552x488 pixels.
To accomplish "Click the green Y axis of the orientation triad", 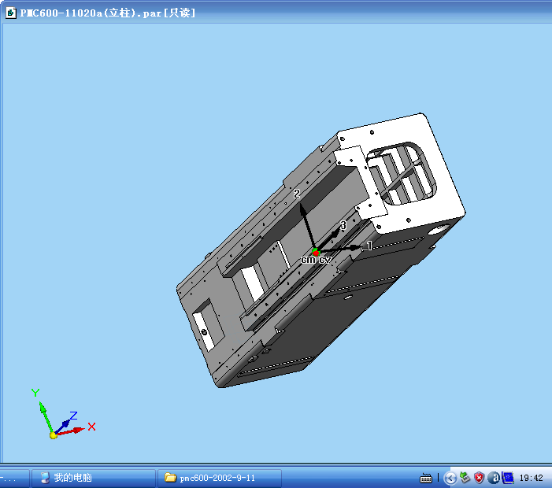I will point(46,417).
